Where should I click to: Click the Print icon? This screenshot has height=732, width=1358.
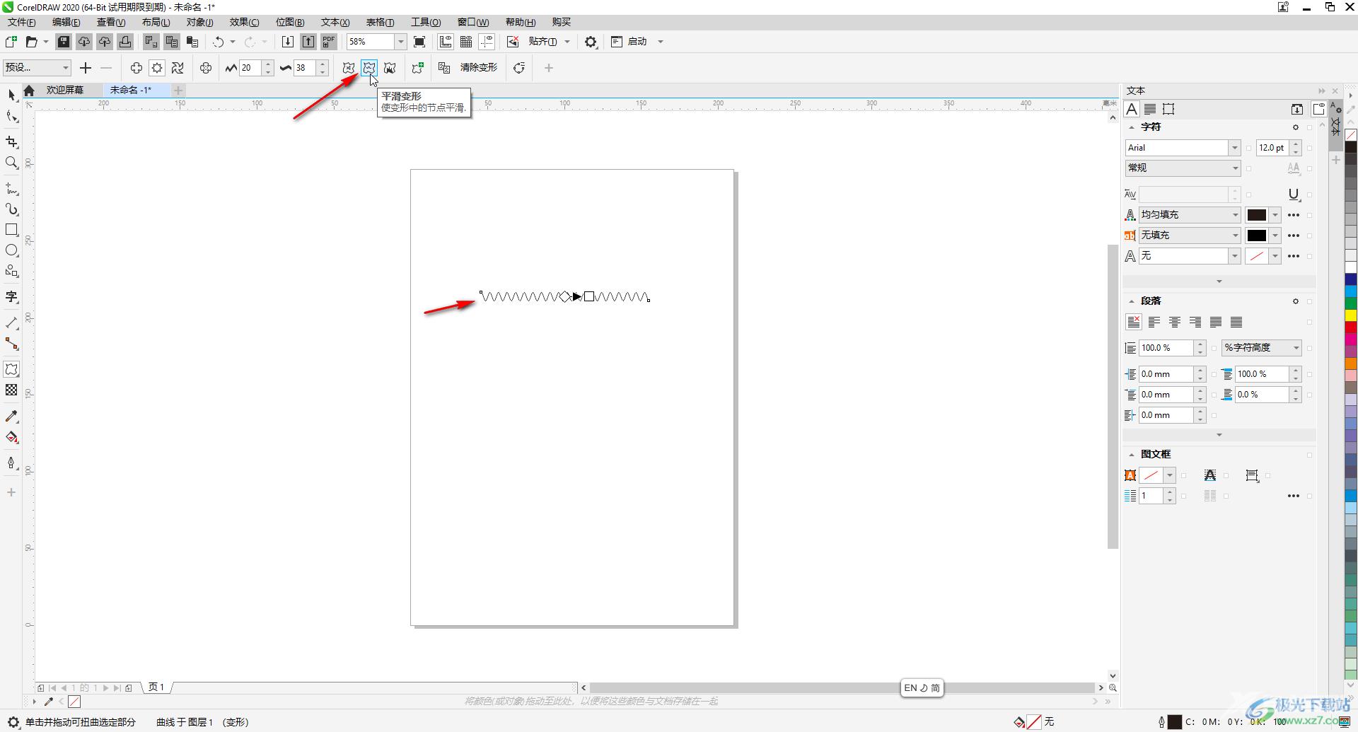[x=125, y=42]
